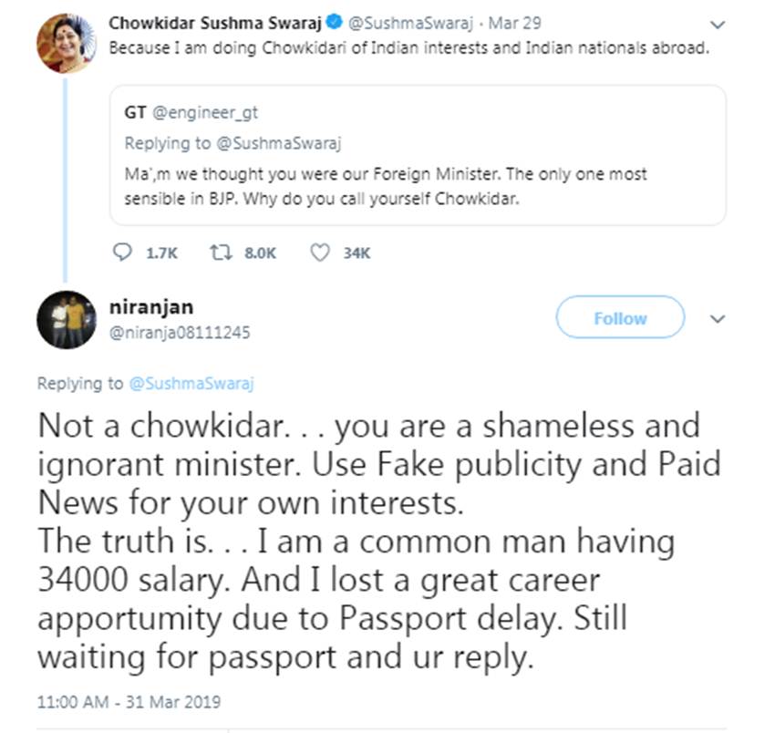
Task: Open Sushma Swaraj's profile picture
Action: [x=65, y=44]
